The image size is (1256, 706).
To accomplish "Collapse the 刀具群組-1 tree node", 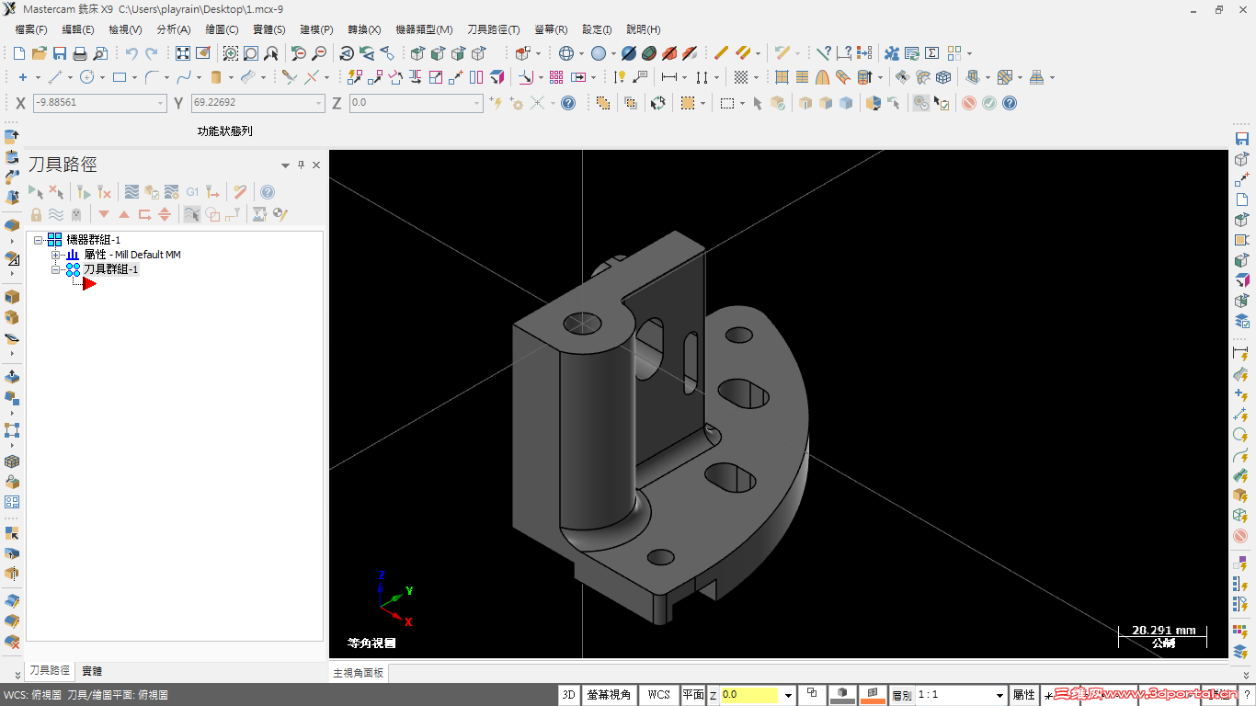I will click(x=55, y=269).
